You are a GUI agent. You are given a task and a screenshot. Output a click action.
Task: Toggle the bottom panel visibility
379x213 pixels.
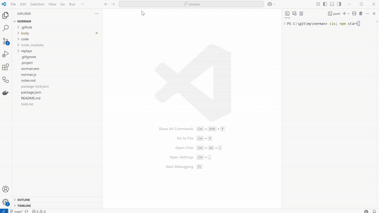point(332,4)
